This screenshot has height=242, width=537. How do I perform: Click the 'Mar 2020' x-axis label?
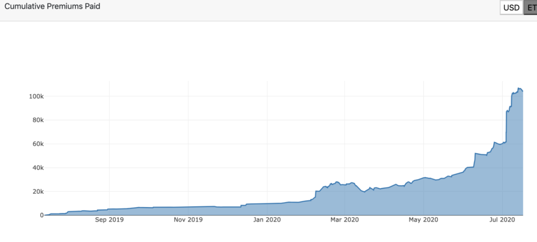click(x=345, y=220)
